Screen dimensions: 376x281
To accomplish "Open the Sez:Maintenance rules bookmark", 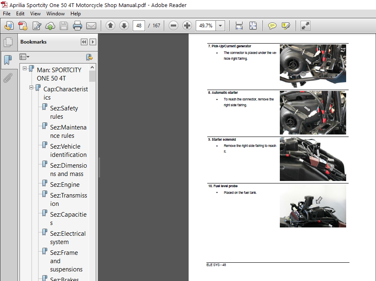I will click(x=68, y=132).
